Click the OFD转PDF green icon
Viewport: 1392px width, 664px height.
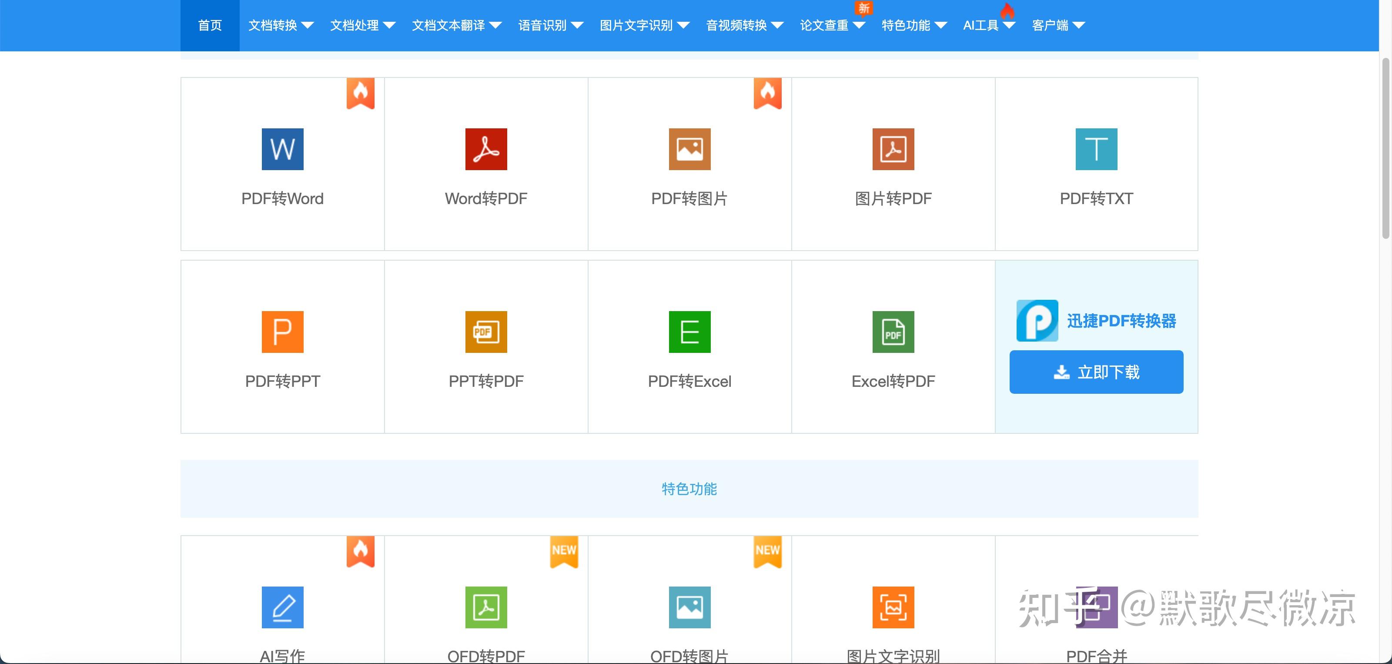486,607
